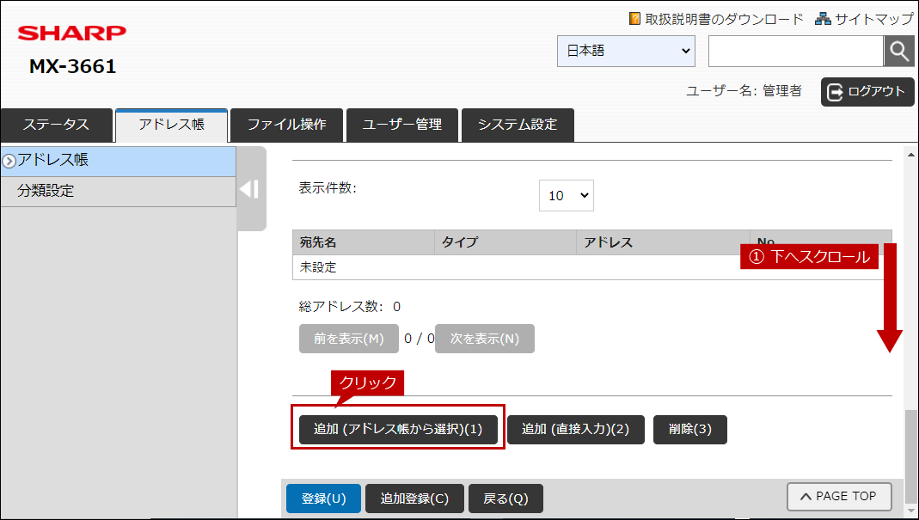Click the 戻る(Q) button
This screenshot has width=919, height=520.
505,499
